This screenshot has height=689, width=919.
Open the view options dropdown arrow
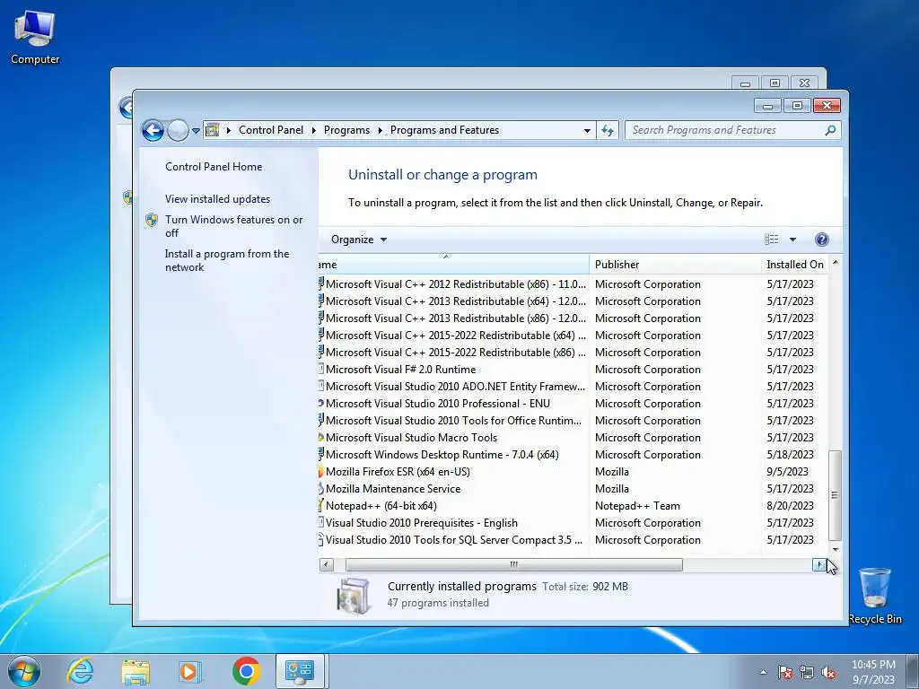pos(793,239)
